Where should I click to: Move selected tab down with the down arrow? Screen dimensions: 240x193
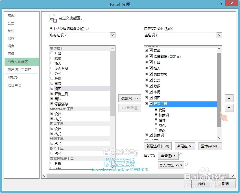coord(229,108)
